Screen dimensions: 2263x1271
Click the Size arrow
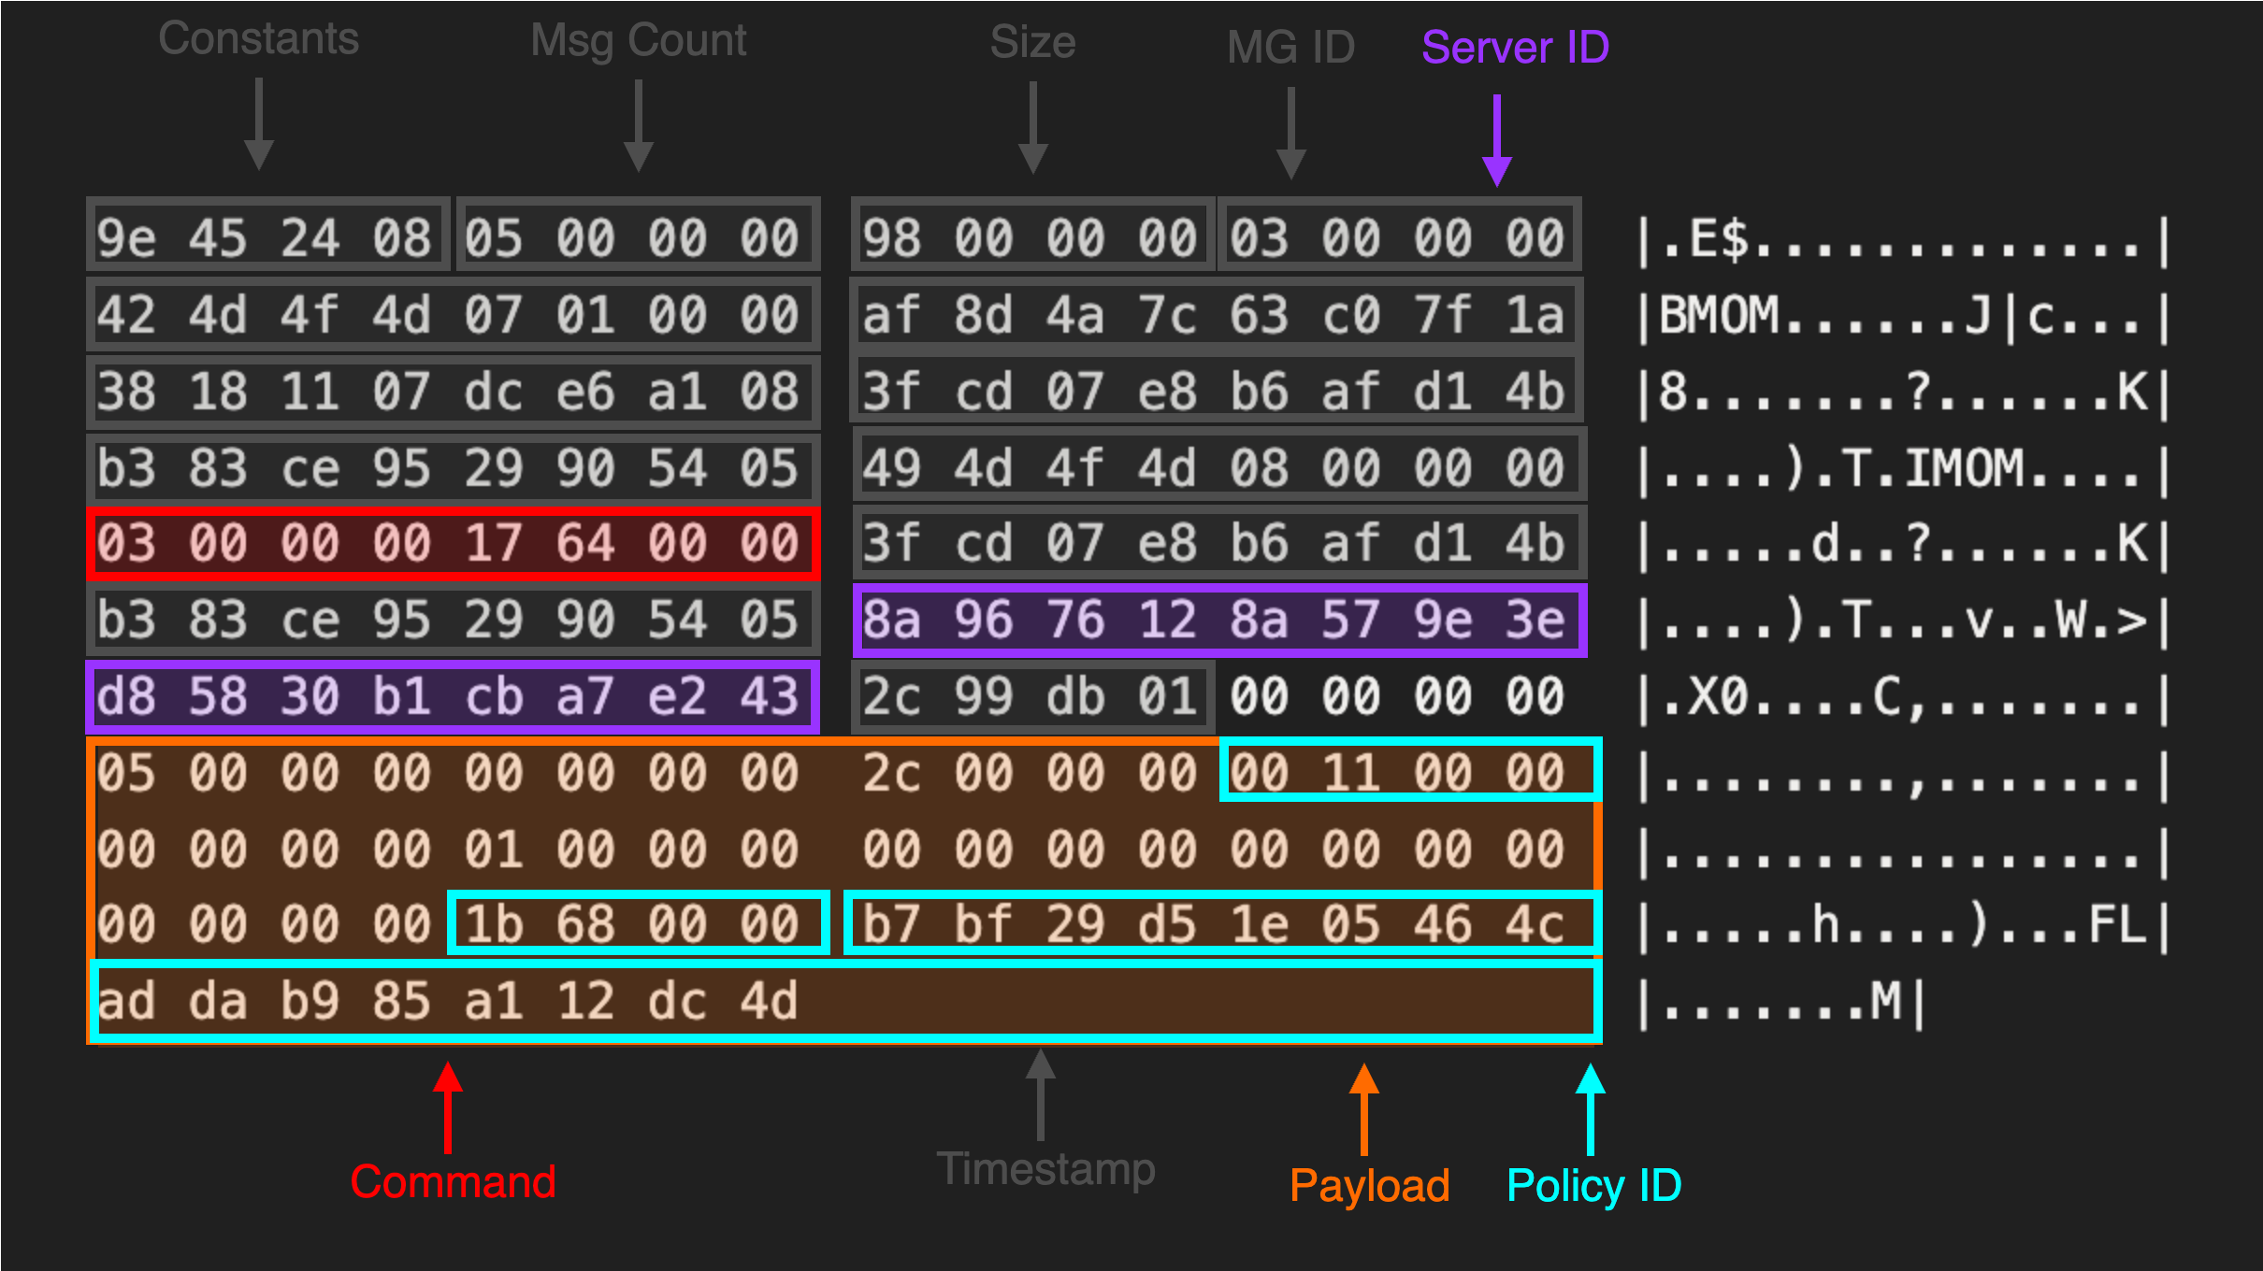click(1032, 127)
